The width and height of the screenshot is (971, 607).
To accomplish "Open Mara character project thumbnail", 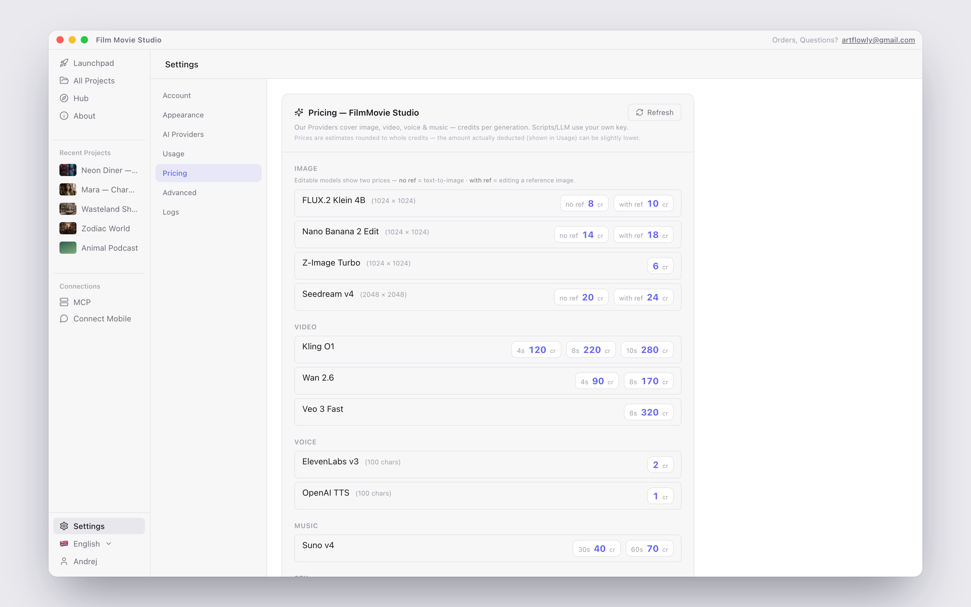I will [68, 189].
